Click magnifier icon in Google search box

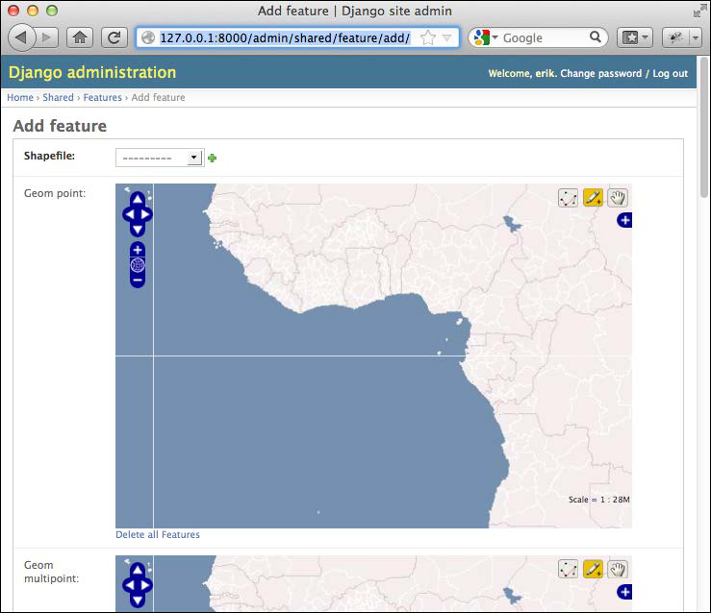596,37
